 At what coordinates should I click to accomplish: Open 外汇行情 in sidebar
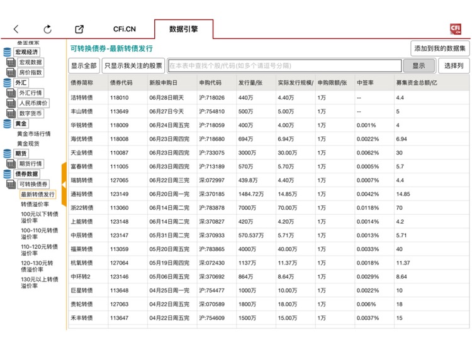[x=31, y=93]
